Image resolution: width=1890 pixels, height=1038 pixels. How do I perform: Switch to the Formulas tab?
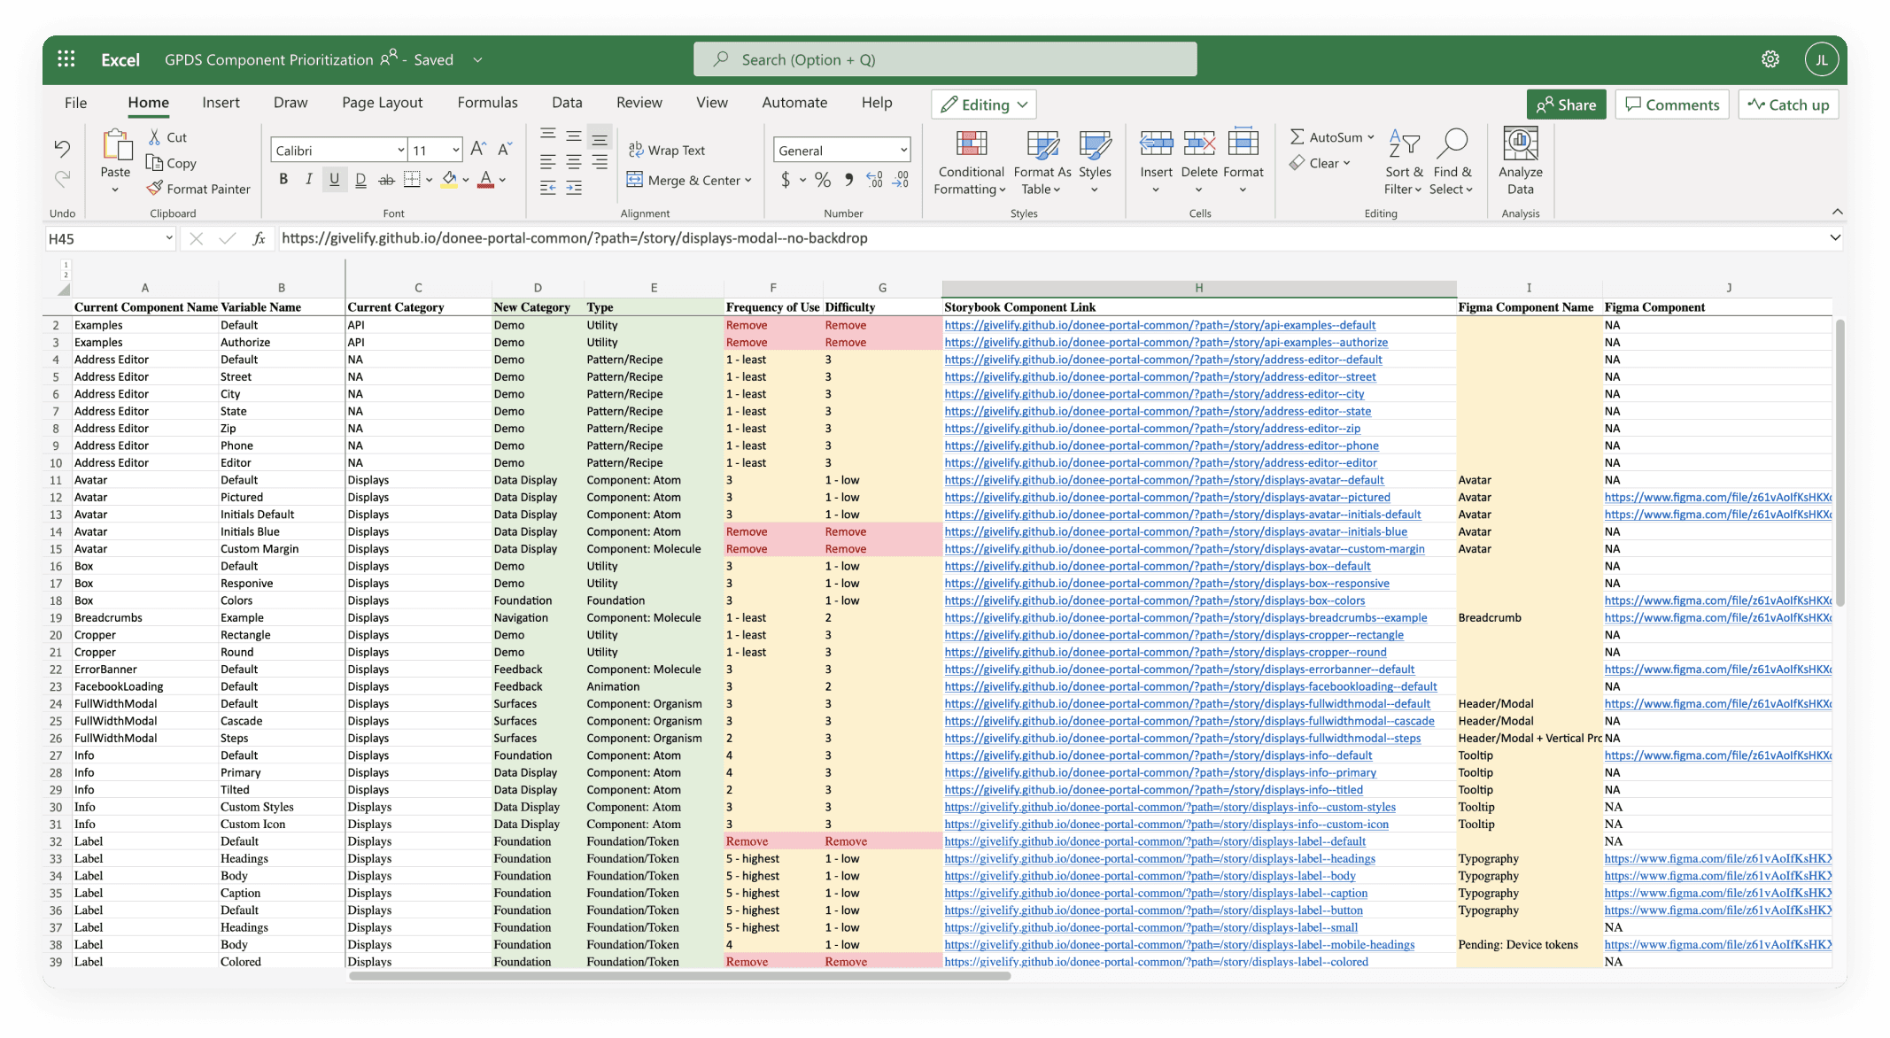(487, 103)
